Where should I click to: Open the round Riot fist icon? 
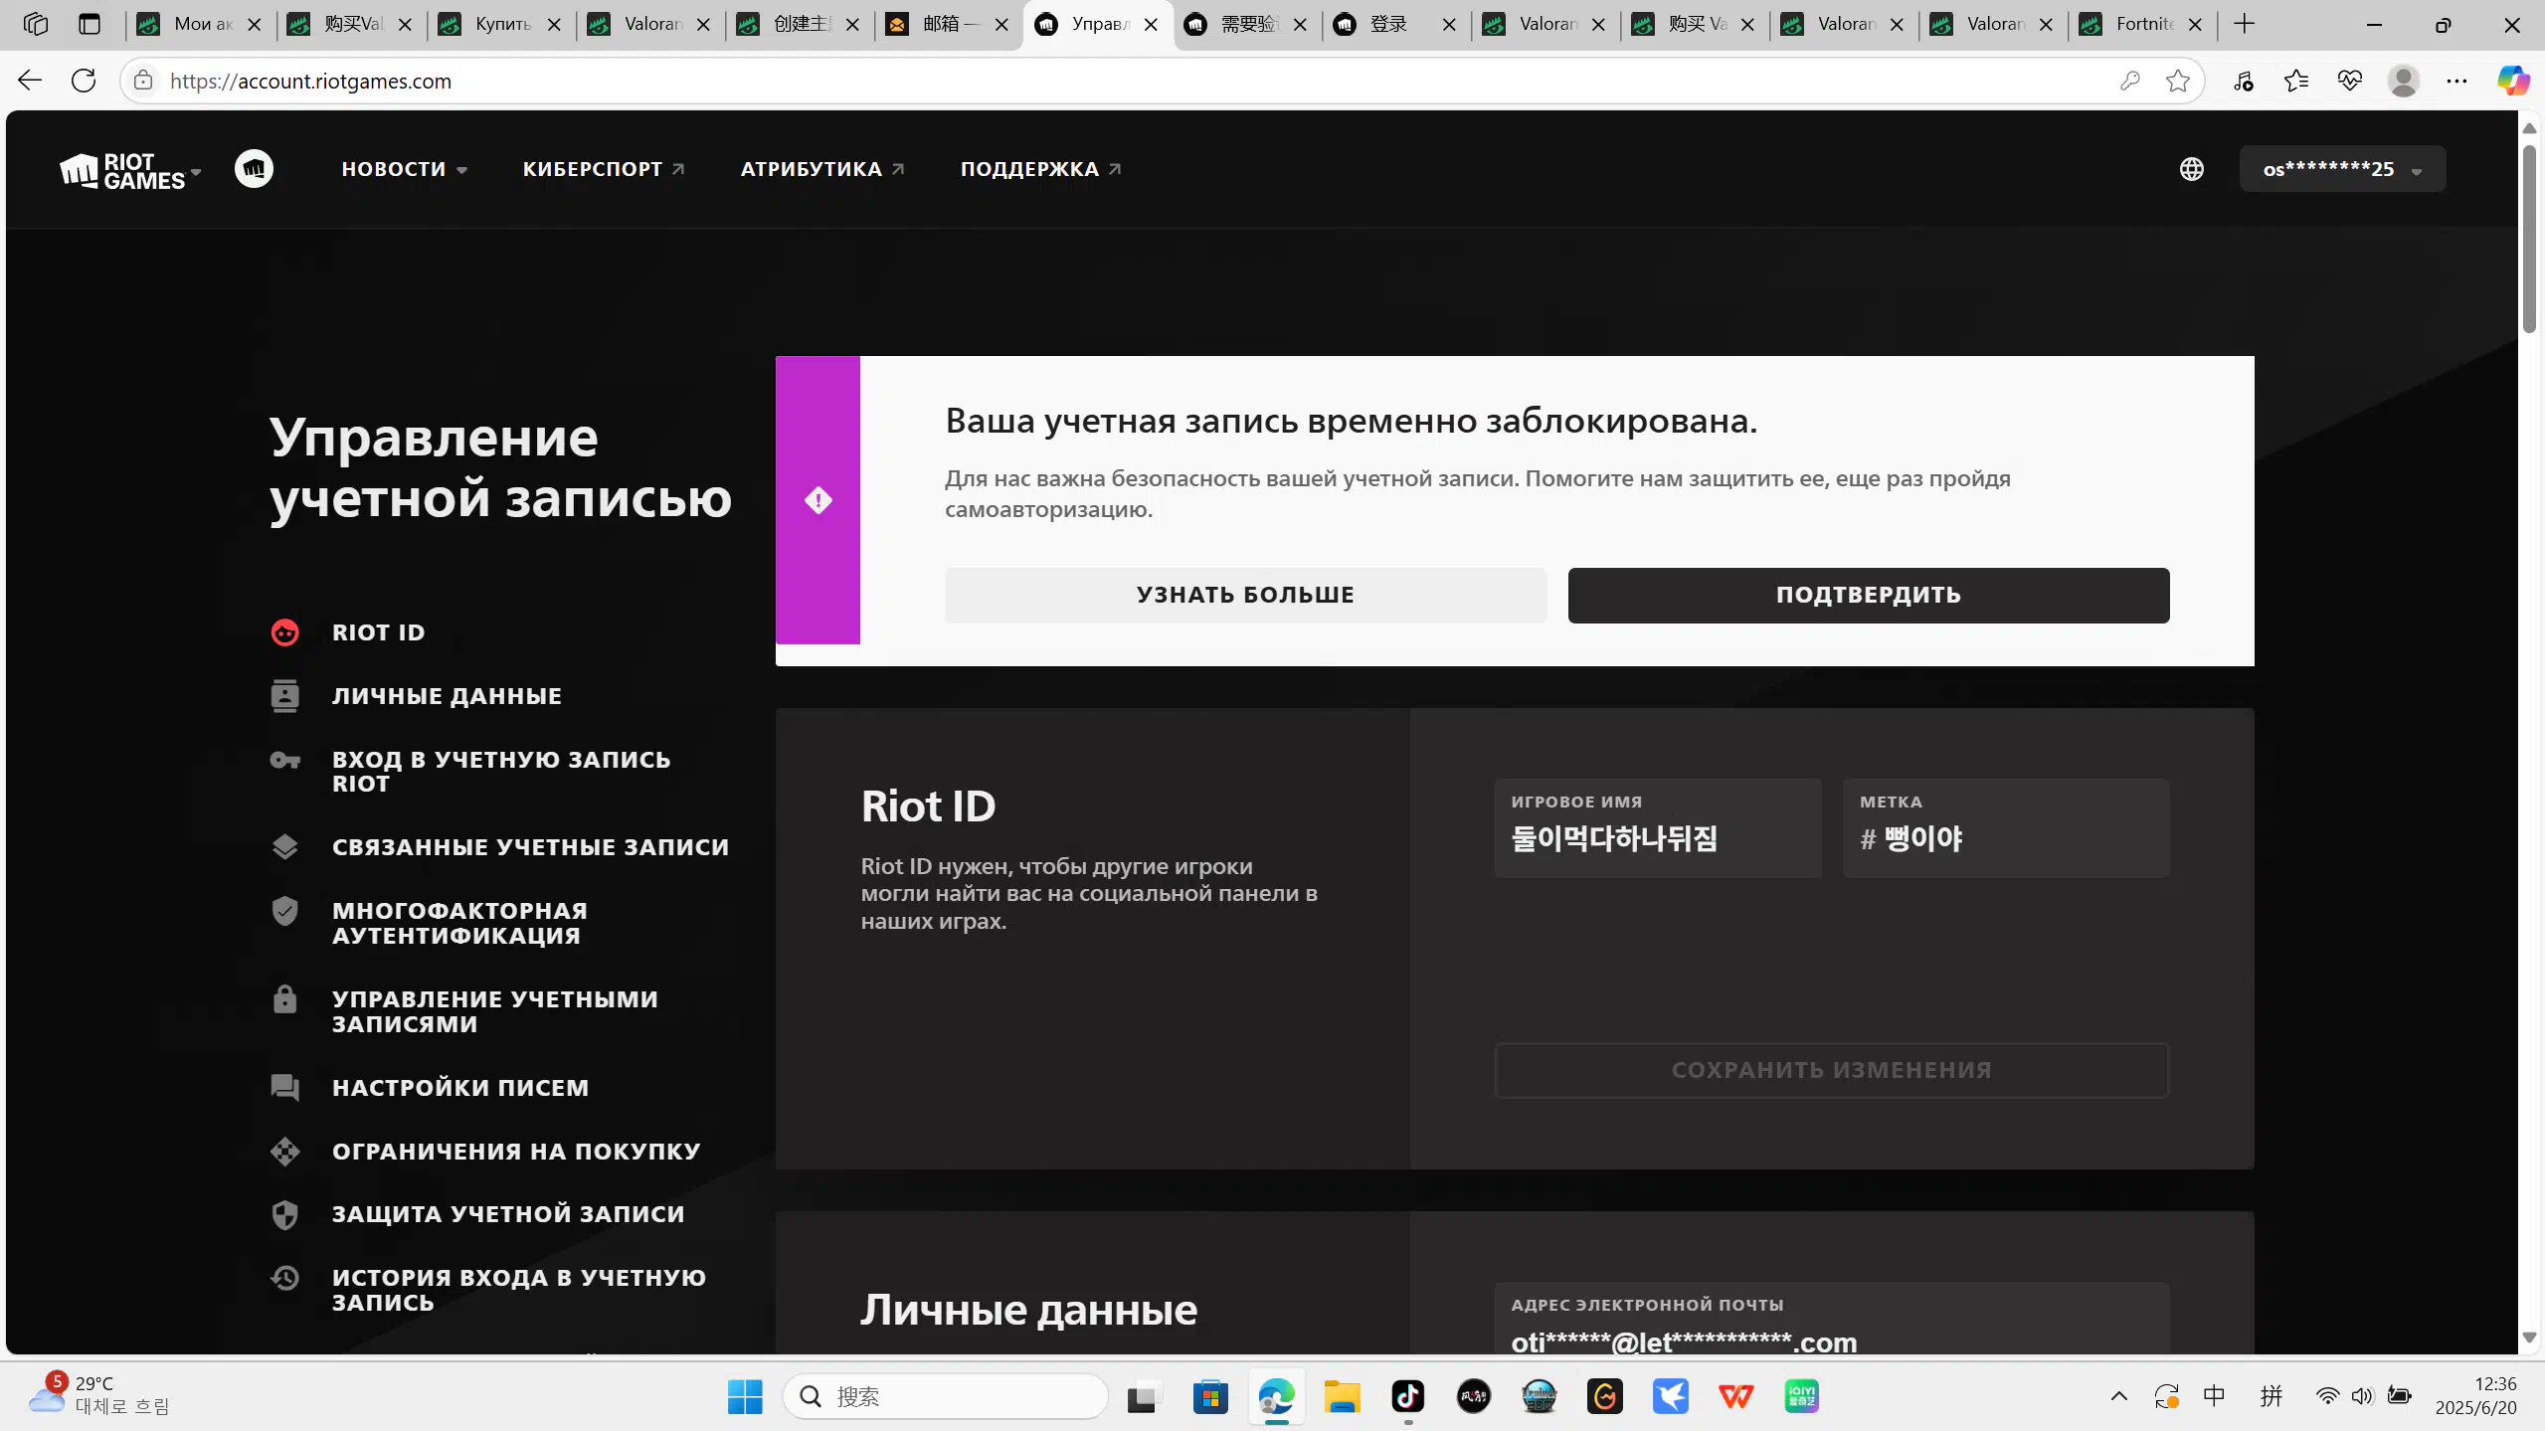[254, 169]
